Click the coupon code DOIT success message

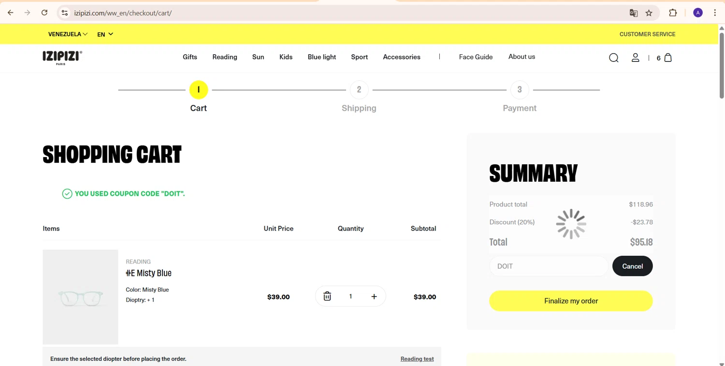(x=130, y=193)
